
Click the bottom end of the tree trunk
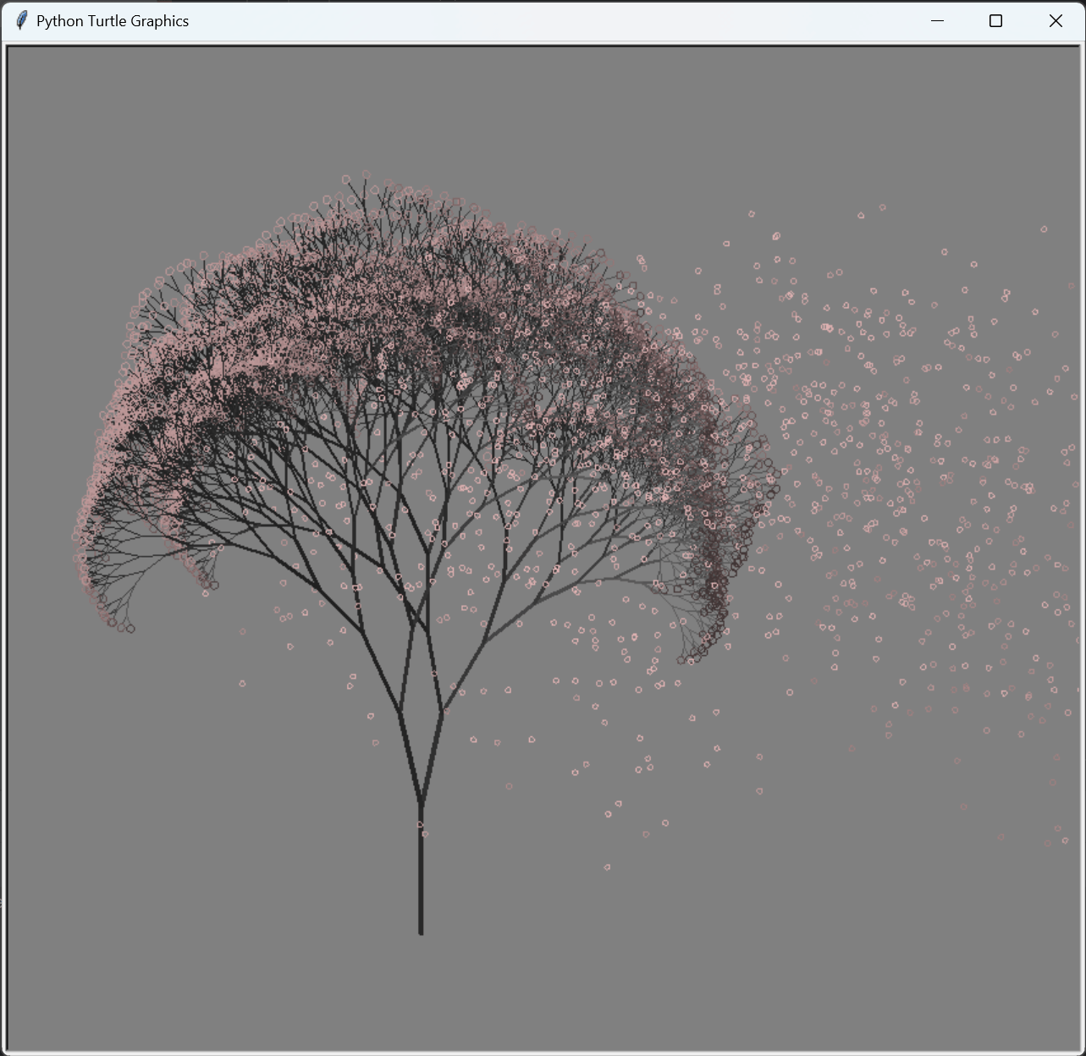tap(421, 932)
